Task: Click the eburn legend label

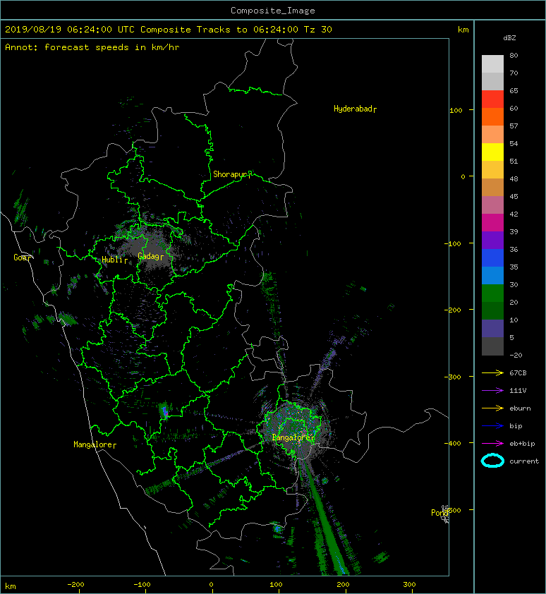Action: click(x=520, y=408)
